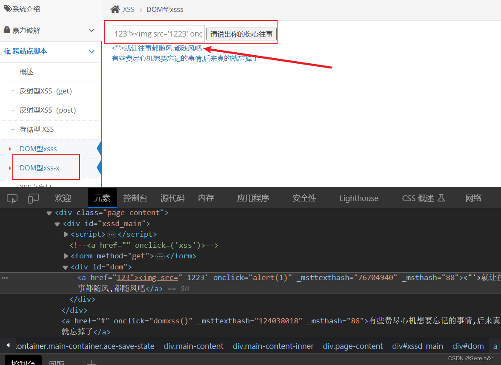Click the 请说出你的伤心往事 button
The height and width of the screenshot is (365, 501).
pos(241,34)
